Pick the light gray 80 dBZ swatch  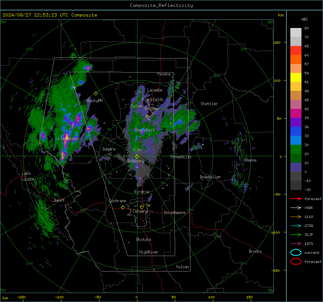pyautogui.click(x=296, y=32)
